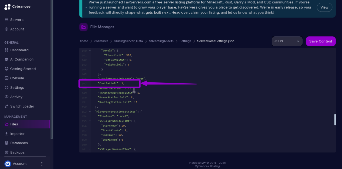Viewport: 342px width, 169px height.
Task: Click the AI Companion chat icon
Action: (x=7, y=59)
